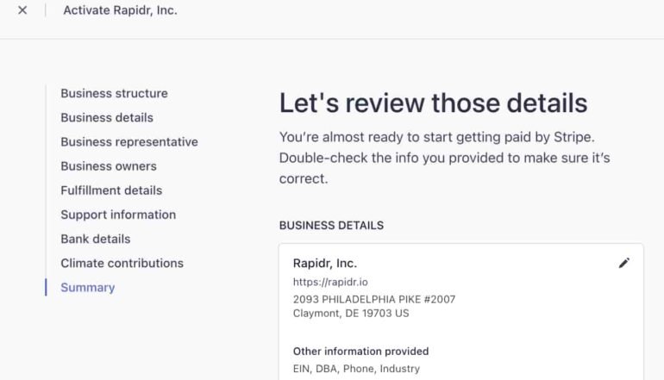Open the Business details step

[107, 117]
